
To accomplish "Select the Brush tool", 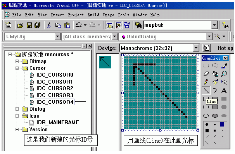I will [215, 82].
